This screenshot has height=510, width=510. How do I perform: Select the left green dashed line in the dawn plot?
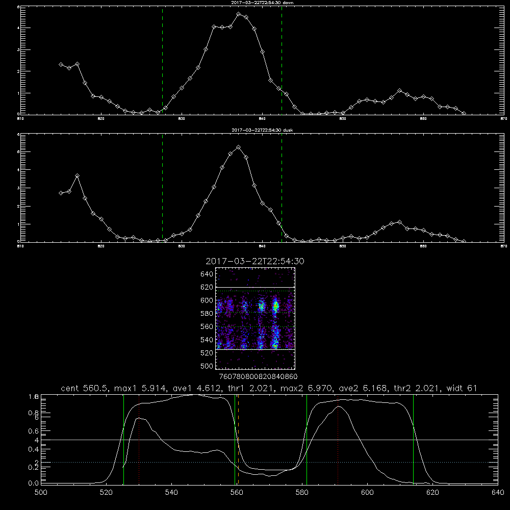tap(162, 61)
